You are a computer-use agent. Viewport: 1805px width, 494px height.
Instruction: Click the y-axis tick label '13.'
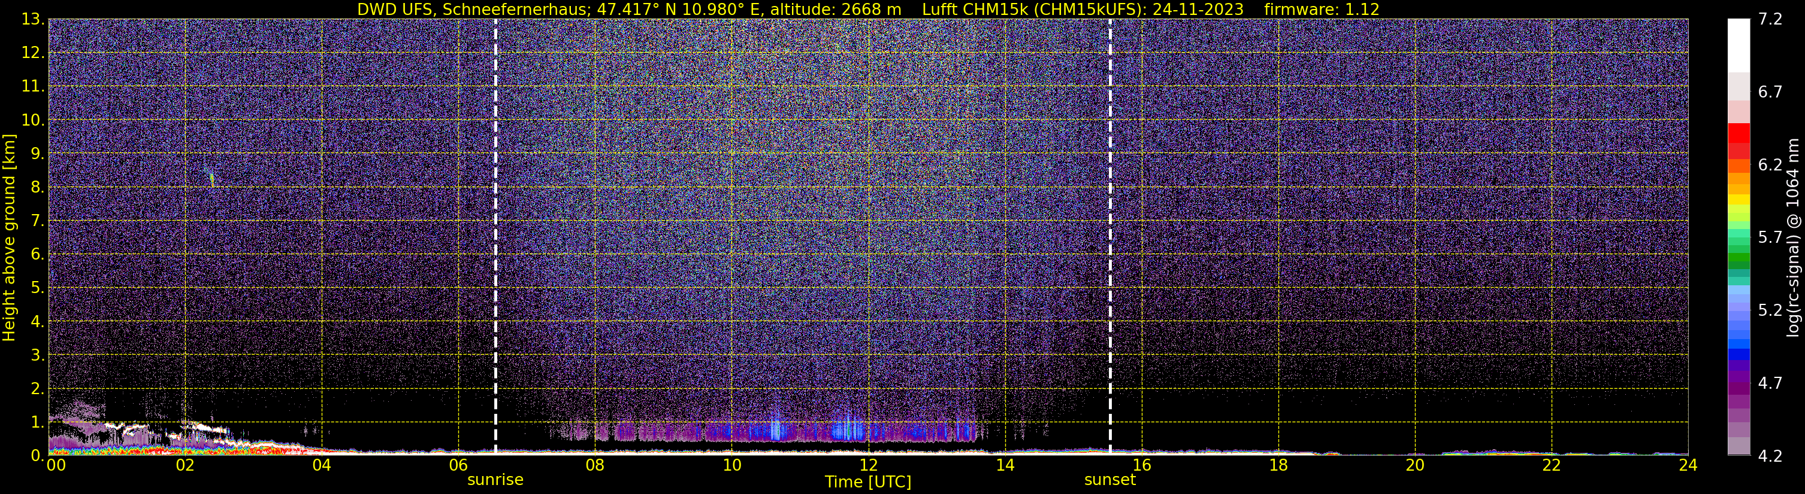pyautogui.click(x=33, y=20)
